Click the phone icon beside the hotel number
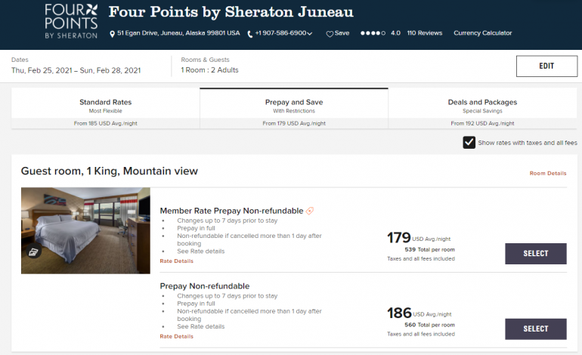582x355 pixels. tap(250, 34)
